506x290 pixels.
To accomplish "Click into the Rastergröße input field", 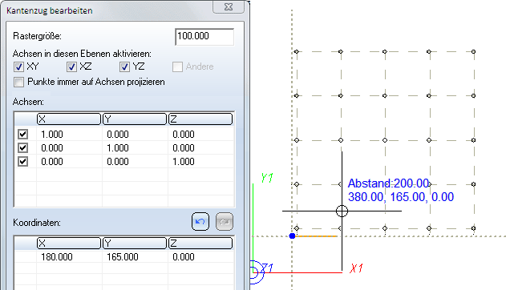I will (x=204, y=36).
